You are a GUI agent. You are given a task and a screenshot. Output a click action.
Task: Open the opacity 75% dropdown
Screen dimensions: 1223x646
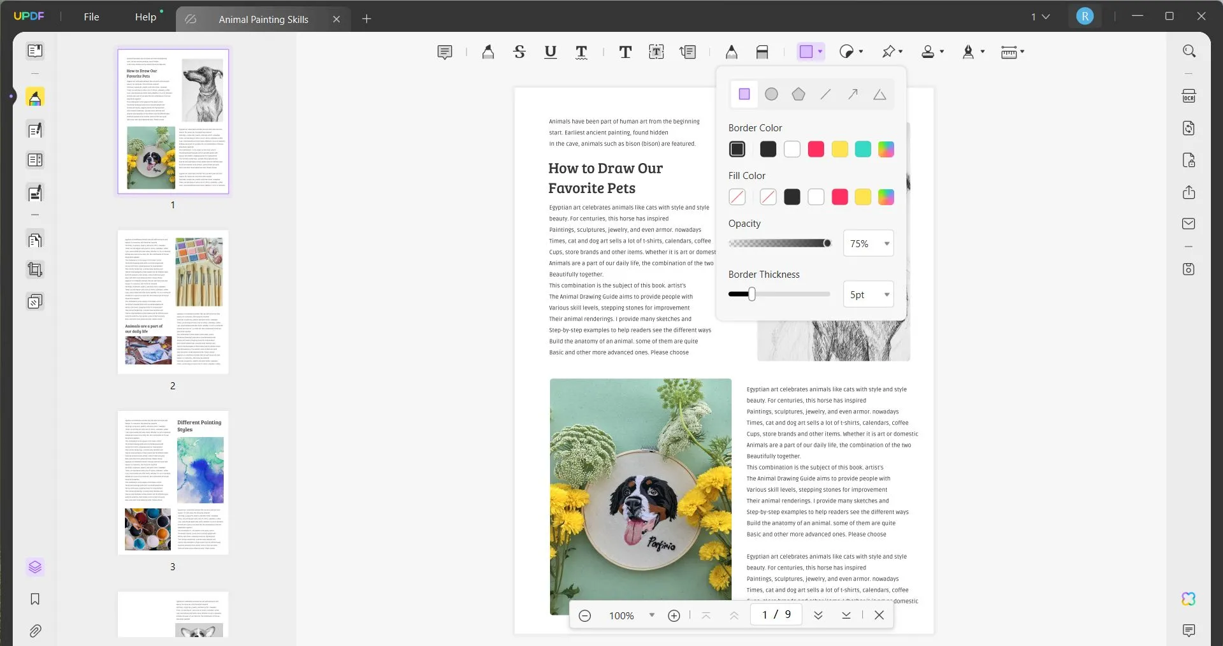pyautogui.click(x=868, y=243)
